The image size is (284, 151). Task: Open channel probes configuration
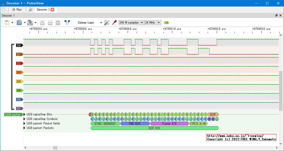pyautogui.click(x=114, y=23)
